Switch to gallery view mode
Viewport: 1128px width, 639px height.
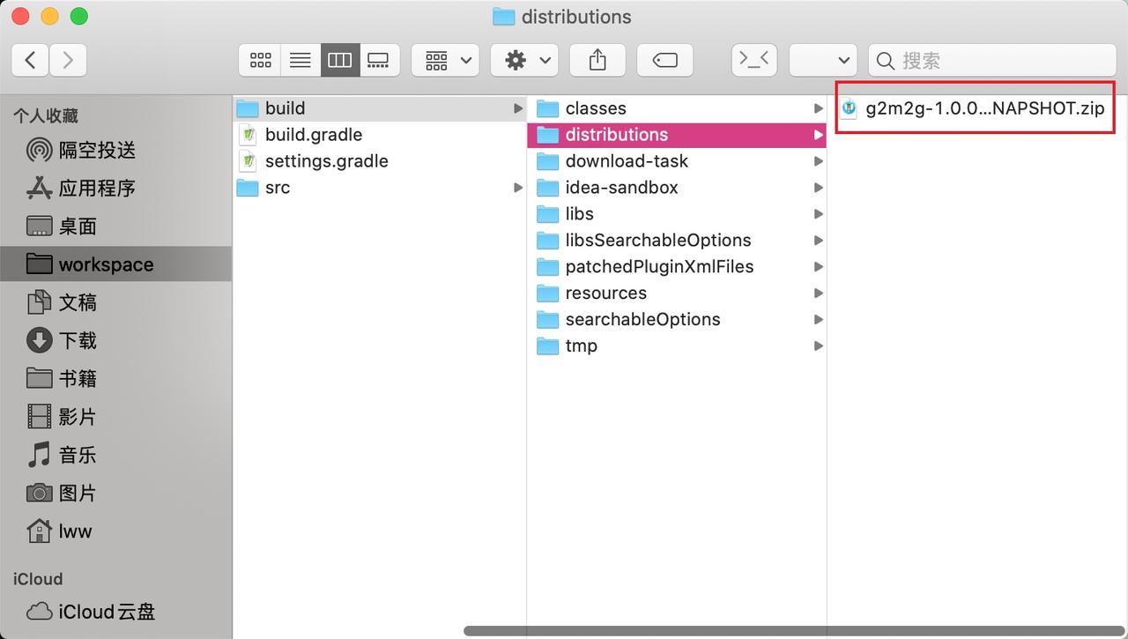[379, 60]
